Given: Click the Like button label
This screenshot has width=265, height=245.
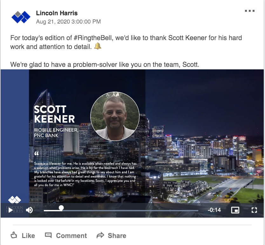Looking at the screenshot, I should click(x=28, y=236).
